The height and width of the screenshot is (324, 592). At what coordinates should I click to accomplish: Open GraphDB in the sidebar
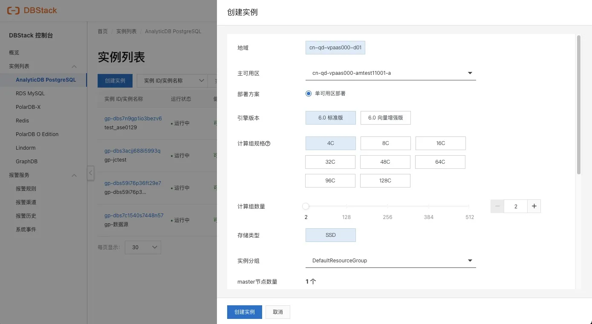(x=26, y=162)
